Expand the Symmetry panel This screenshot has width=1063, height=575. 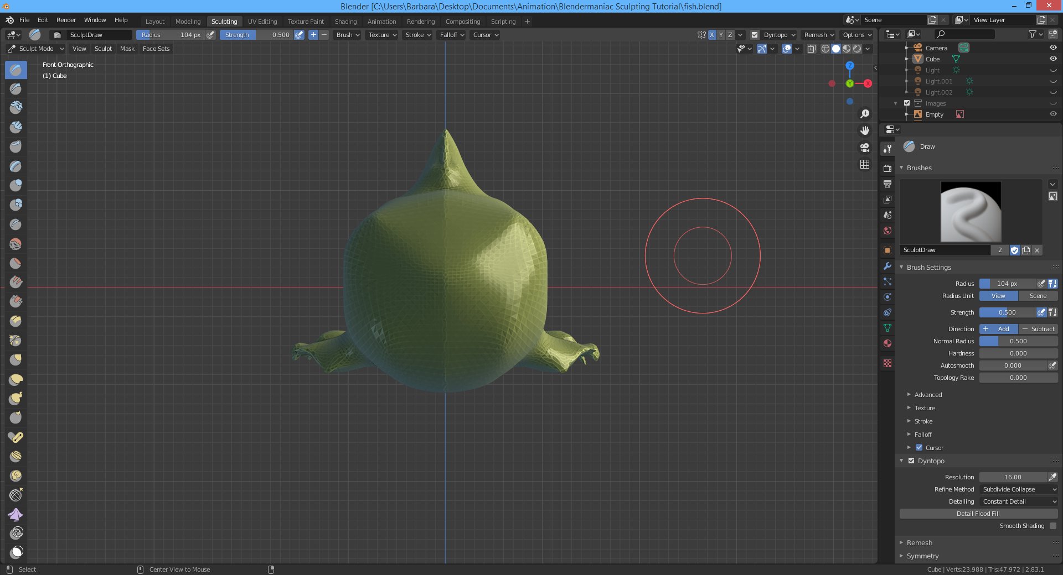(922, 556)
